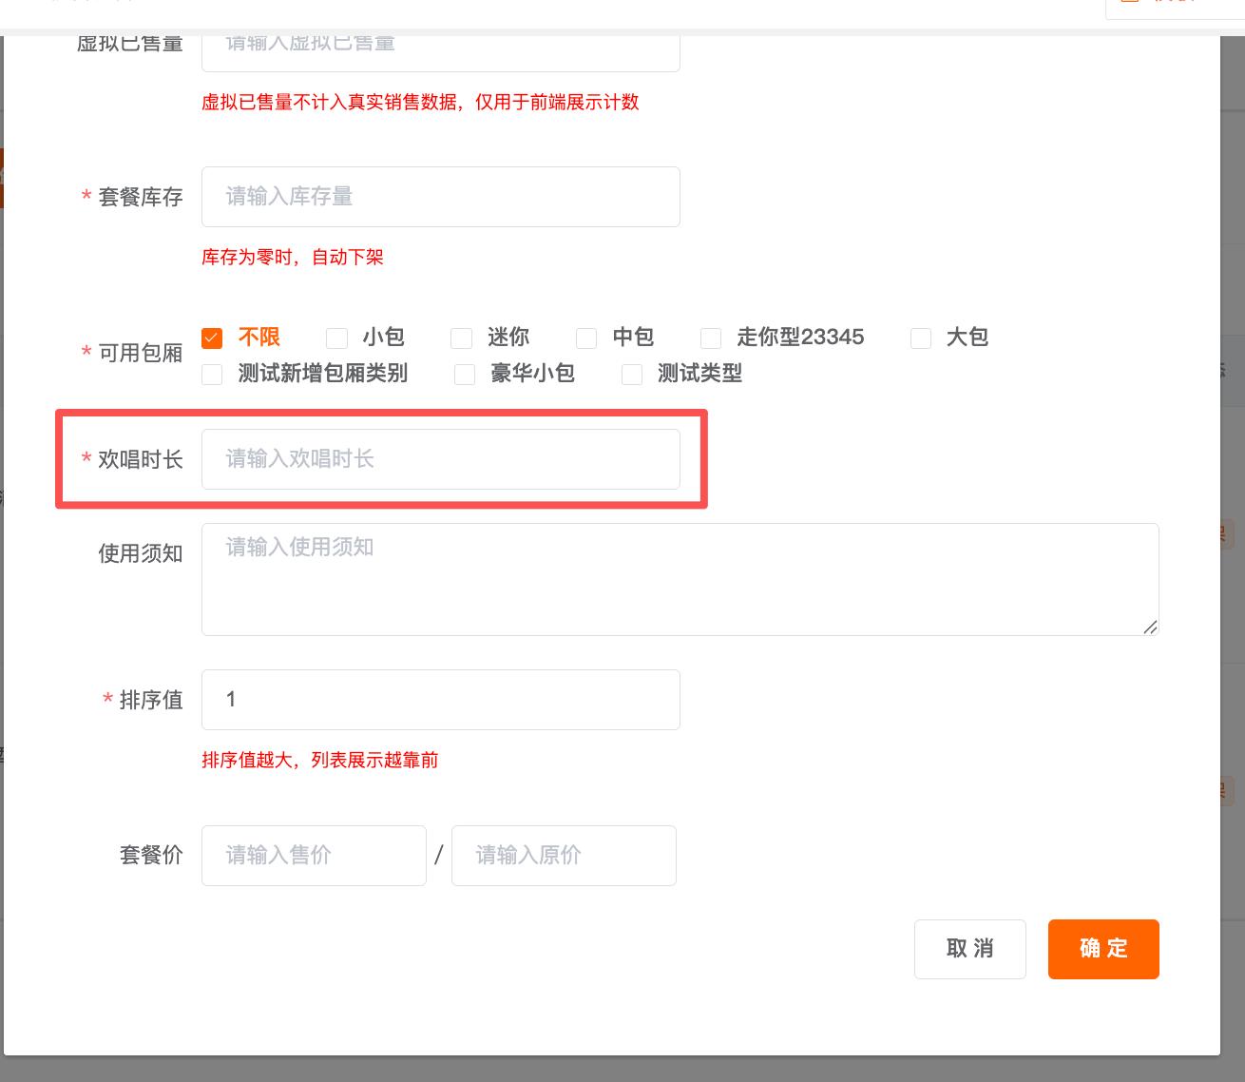Click the 取消 cancel button
This screenshot has width=1245, height=1082.
coord(969,949)
